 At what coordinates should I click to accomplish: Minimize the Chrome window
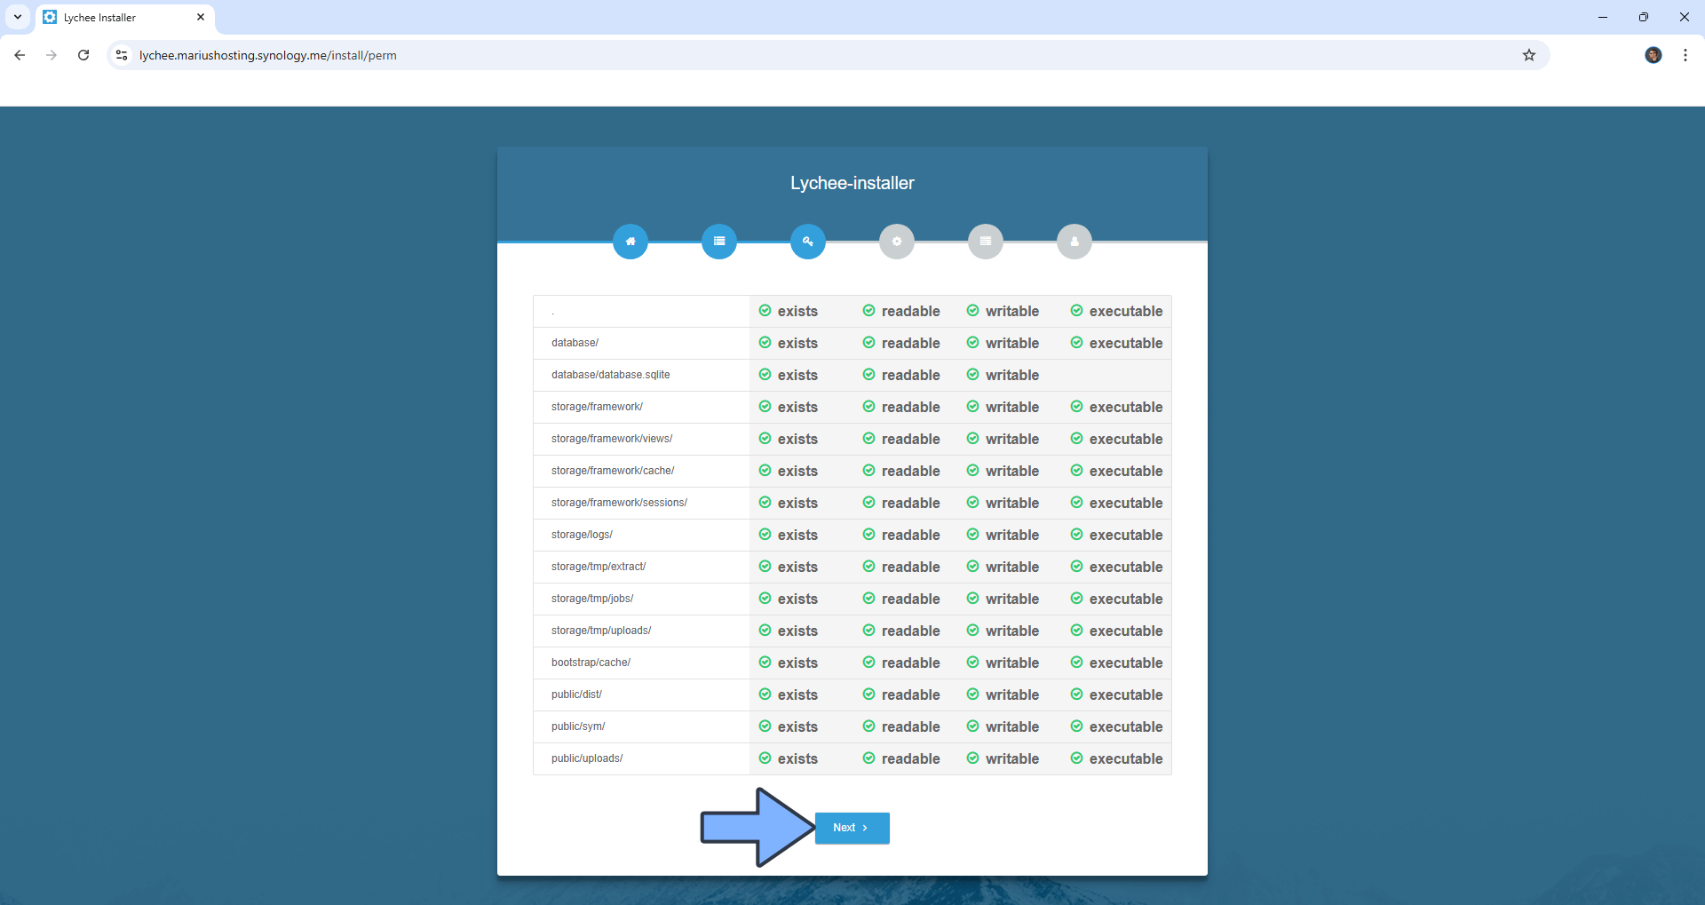[1603, 17]
